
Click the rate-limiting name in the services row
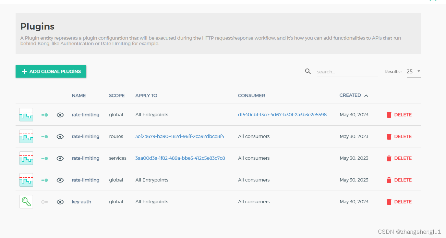coord(86,158)
